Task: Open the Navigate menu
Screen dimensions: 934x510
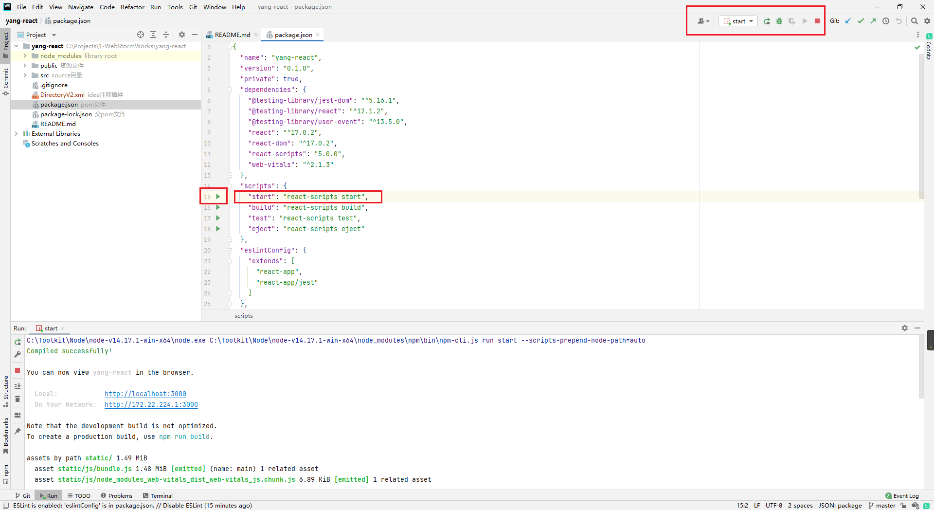Action: [80, 7]
